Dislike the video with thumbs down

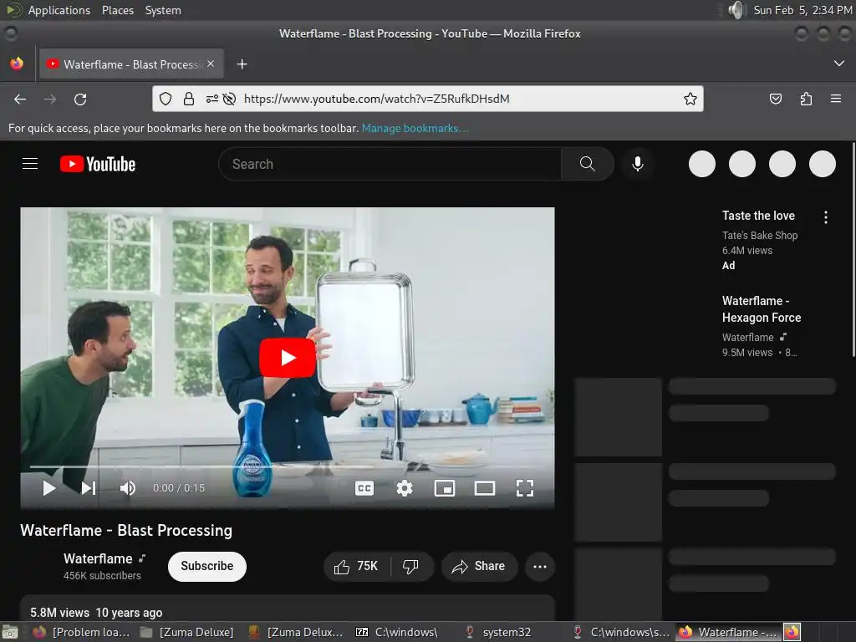tap(411, 566)
